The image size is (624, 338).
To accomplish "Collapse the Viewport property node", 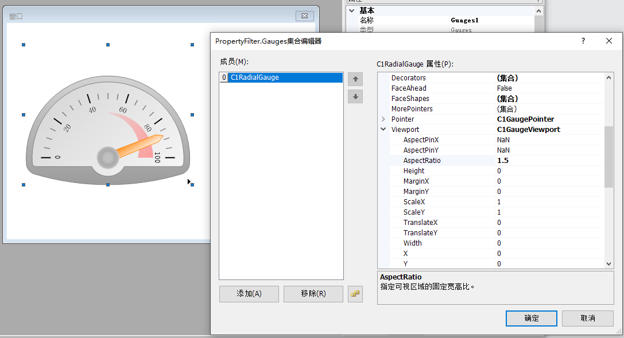I will (x=383, y=130).
